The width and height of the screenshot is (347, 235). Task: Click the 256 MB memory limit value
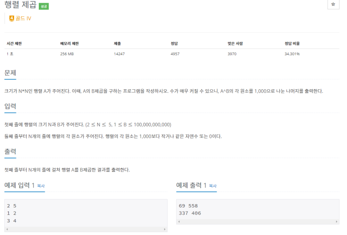(67, 54)
